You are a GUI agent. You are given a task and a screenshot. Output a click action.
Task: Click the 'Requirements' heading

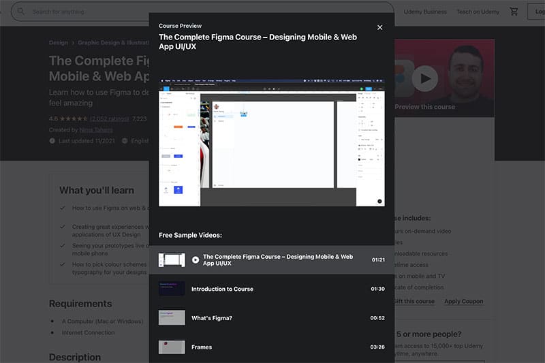80,304
